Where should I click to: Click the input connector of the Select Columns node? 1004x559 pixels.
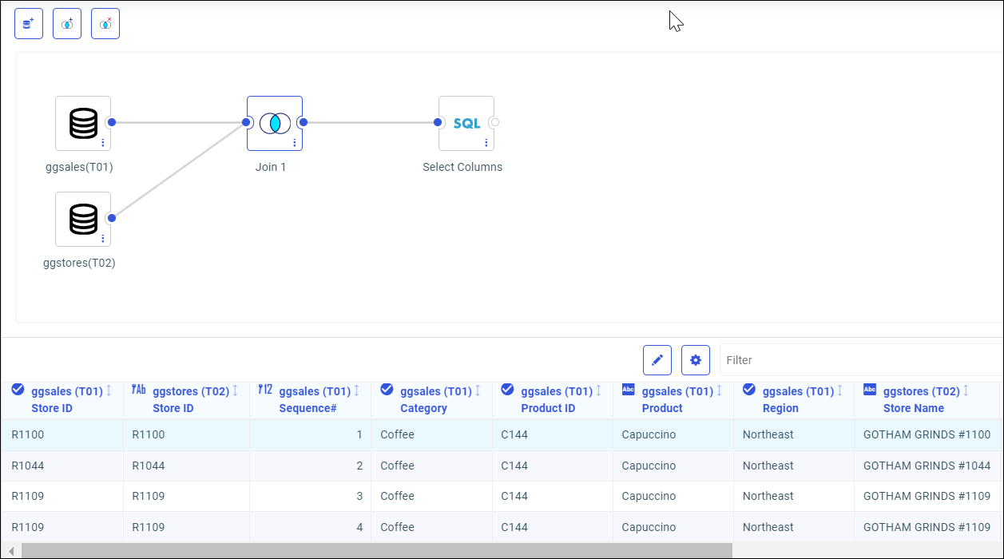pos(439,122)
